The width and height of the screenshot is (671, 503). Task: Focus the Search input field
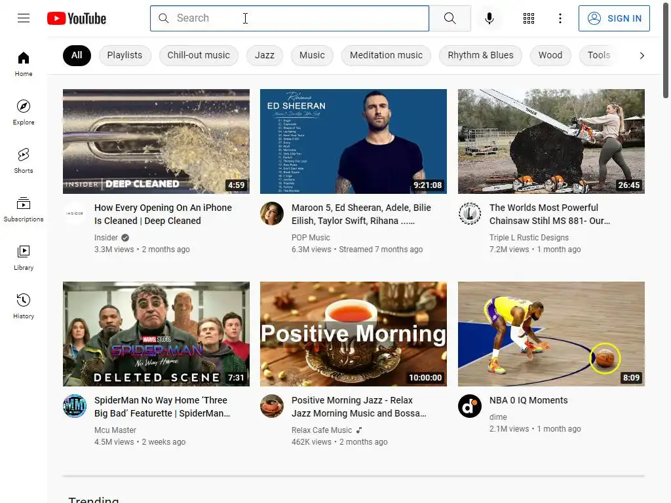click(289, 18)
